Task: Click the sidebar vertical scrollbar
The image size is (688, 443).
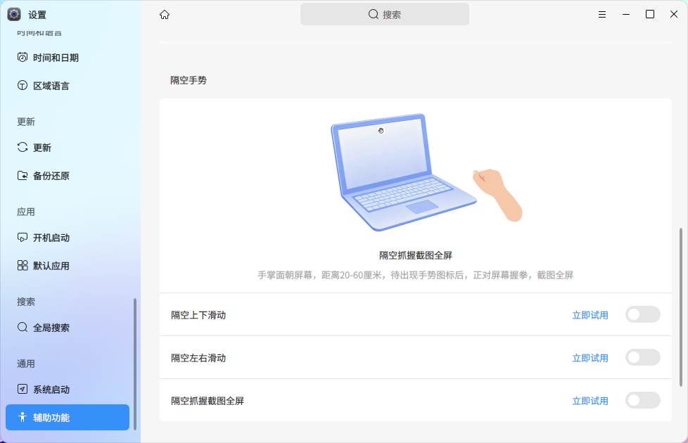Action: [134, 364]
